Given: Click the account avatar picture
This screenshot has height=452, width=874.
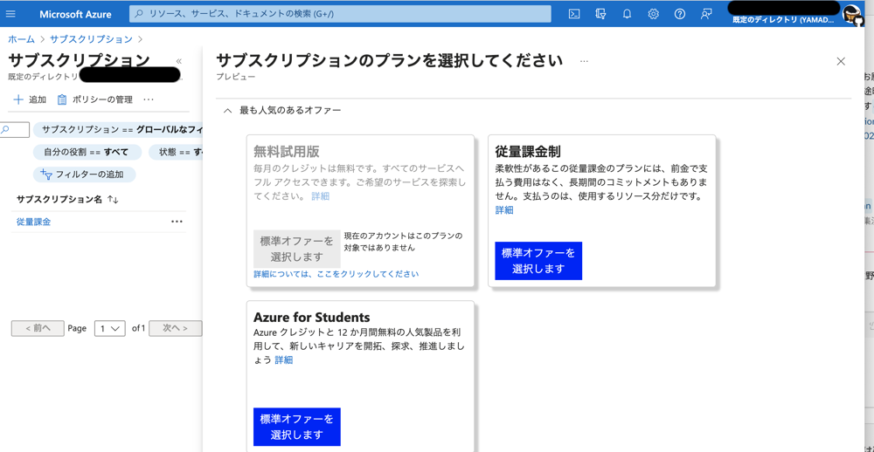Looking at the screenshot, I should (x=851, y=14).
